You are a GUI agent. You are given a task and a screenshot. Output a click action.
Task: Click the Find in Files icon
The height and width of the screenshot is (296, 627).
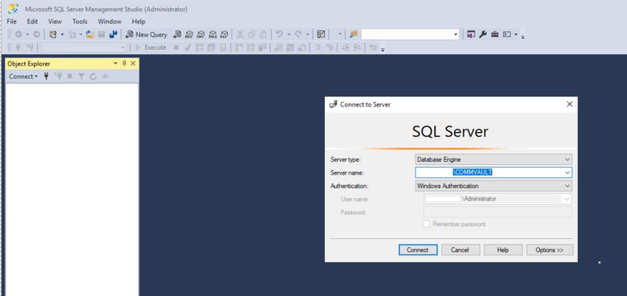[x=353, y=34]
